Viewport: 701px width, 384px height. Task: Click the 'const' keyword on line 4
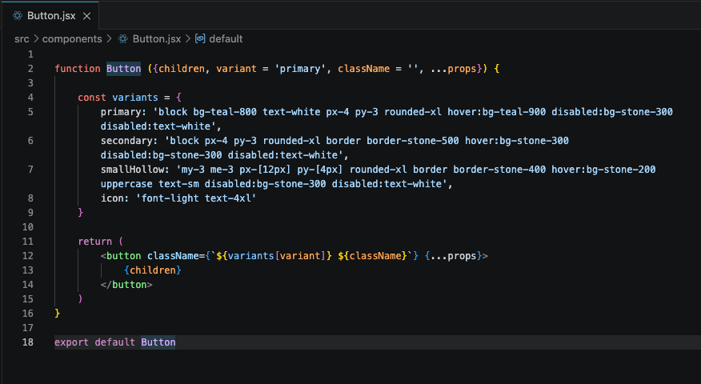92,98
